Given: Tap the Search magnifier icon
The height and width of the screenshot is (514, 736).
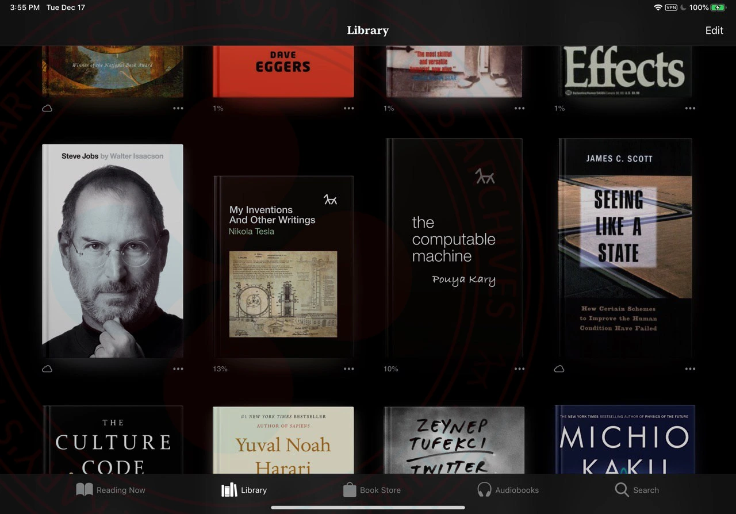Looking at the screenshot, I should coord(622,490).
